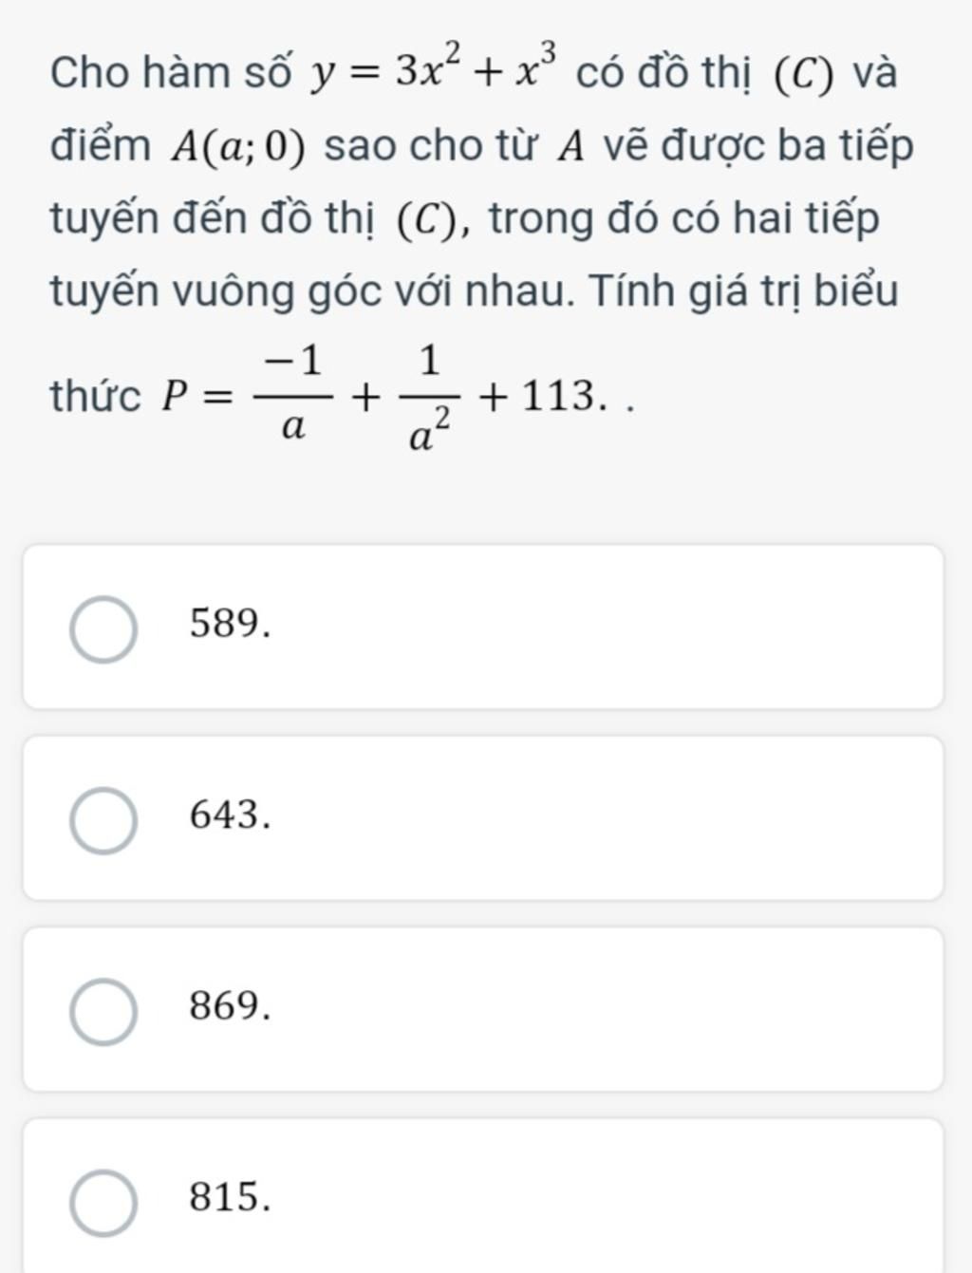
Task: Pick the radio button next to 815
Action: pyautogui.click(x=103, y=1202)
